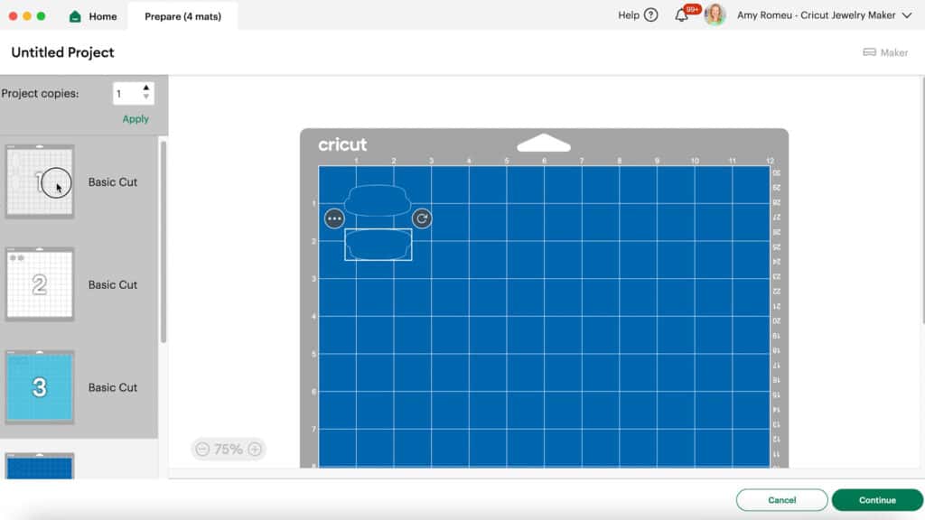
Task: Select the light blue mat 3 thumbnail
Action: 40,386
